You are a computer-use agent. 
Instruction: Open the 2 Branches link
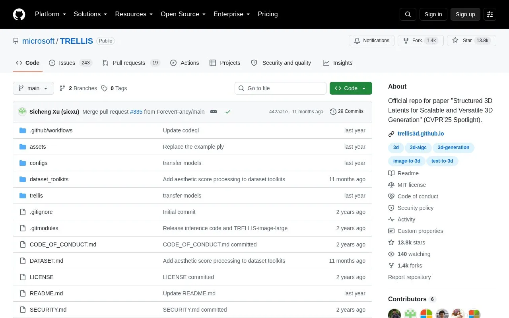pos(78,88)
